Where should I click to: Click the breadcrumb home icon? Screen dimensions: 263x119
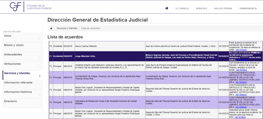[x=51, y=28]
